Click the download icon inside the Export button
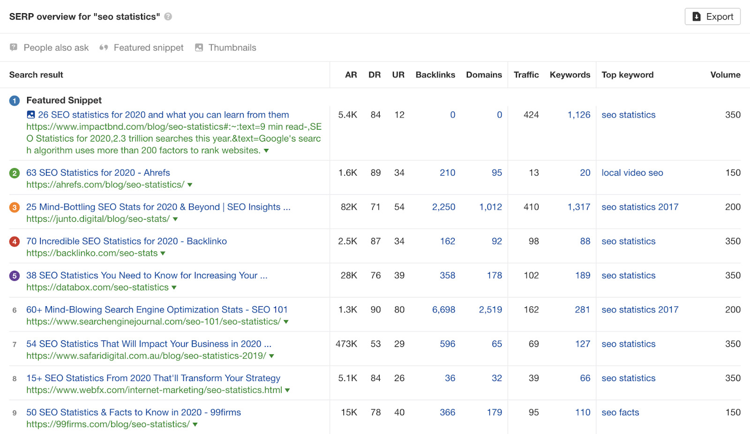 click(697, 16)
